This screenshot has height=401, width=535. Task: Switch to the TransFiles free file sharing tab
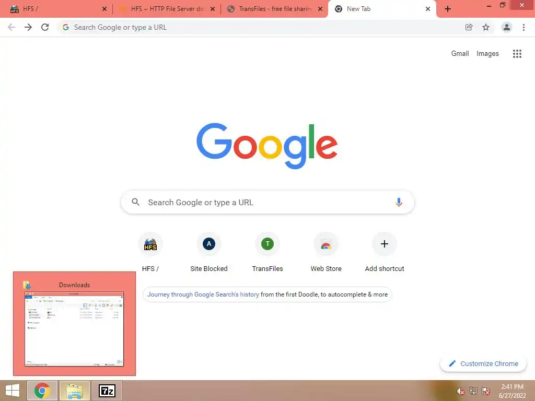[275, 9]
